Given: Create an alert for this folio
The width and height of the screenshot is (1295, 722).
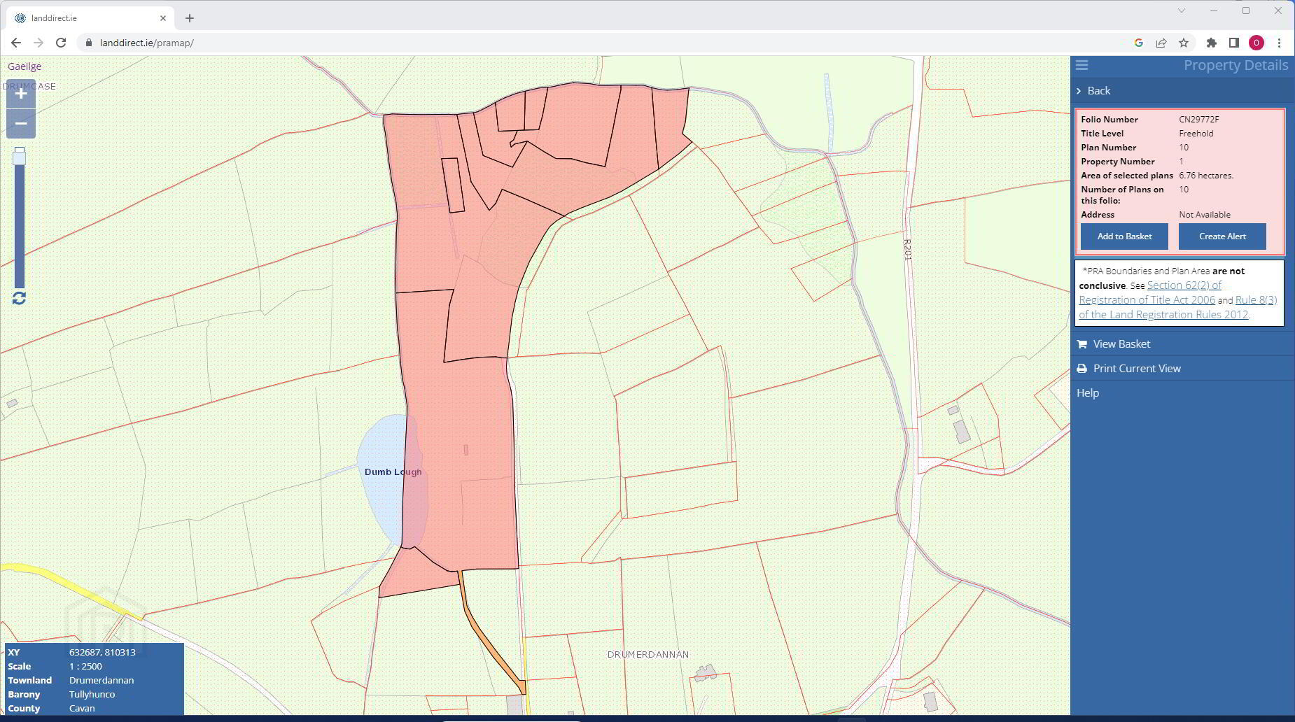Looking at the screenshot, I should (1222, 236).
